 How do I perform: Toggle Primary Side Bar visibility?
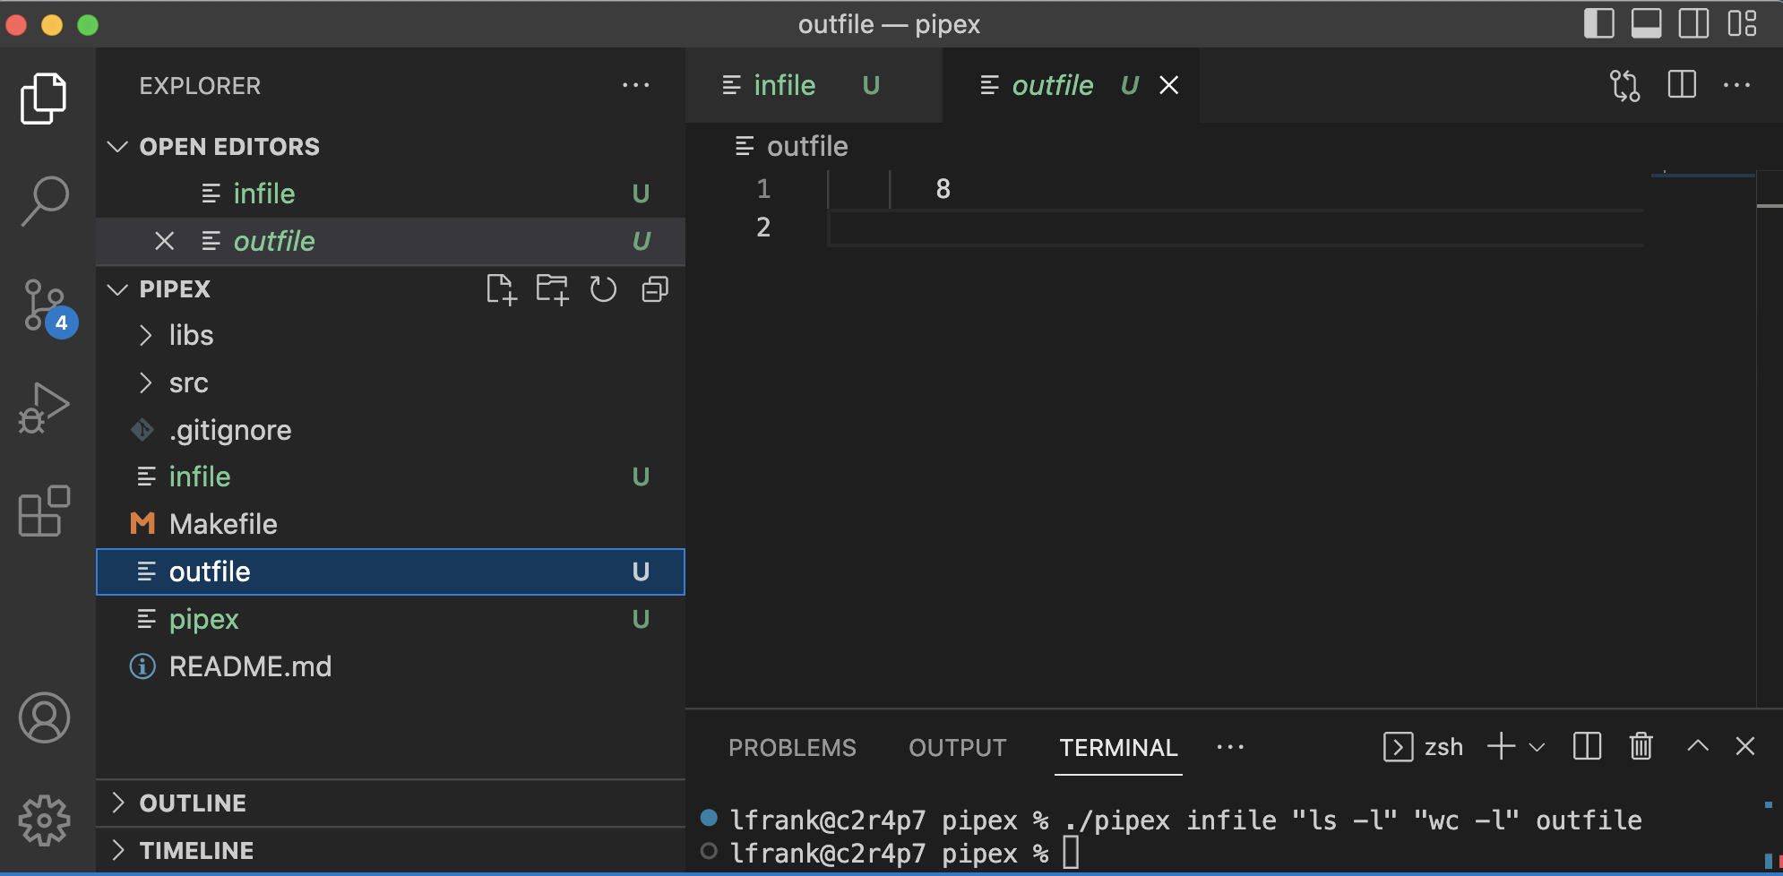(x=1598, y=23)
